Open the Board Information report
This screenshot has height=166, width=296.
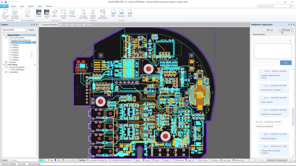pos(103,14)
